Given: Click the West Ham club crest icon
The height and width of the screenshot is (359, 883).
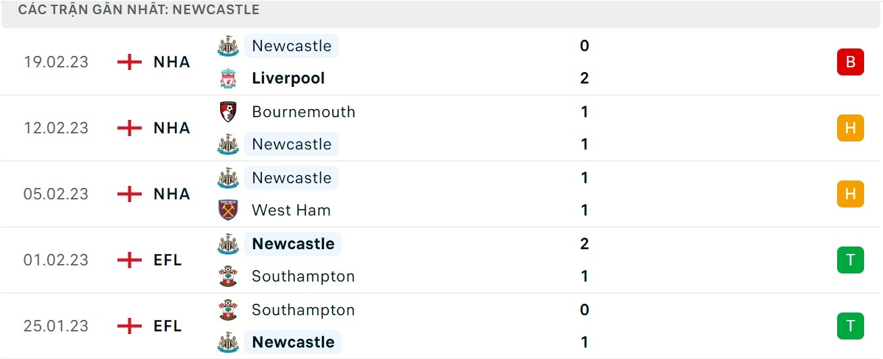Looking at the screenshot, I should [x=228, y=210].
